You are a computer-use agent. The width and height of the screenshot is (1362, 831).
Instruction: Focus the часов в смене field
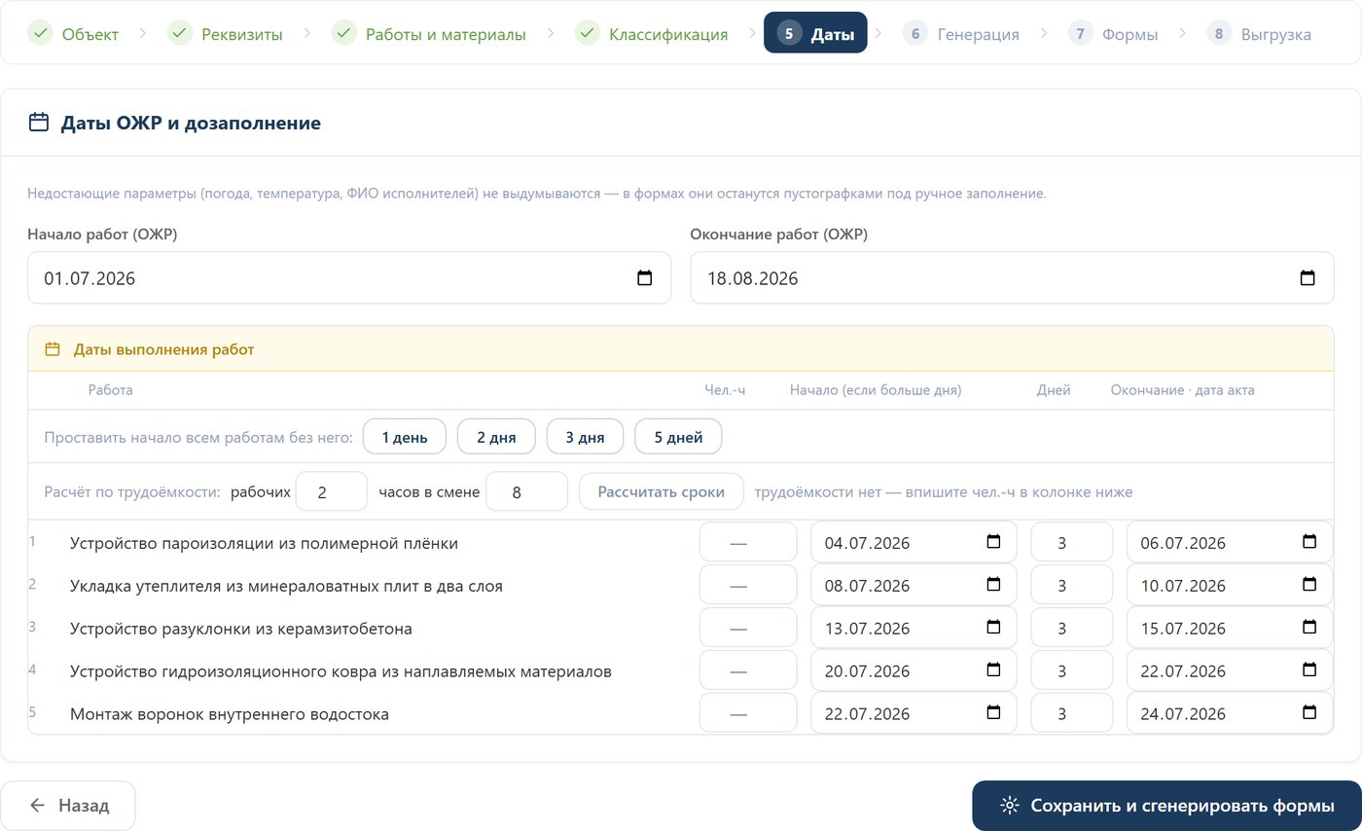[x=526, y=492]
